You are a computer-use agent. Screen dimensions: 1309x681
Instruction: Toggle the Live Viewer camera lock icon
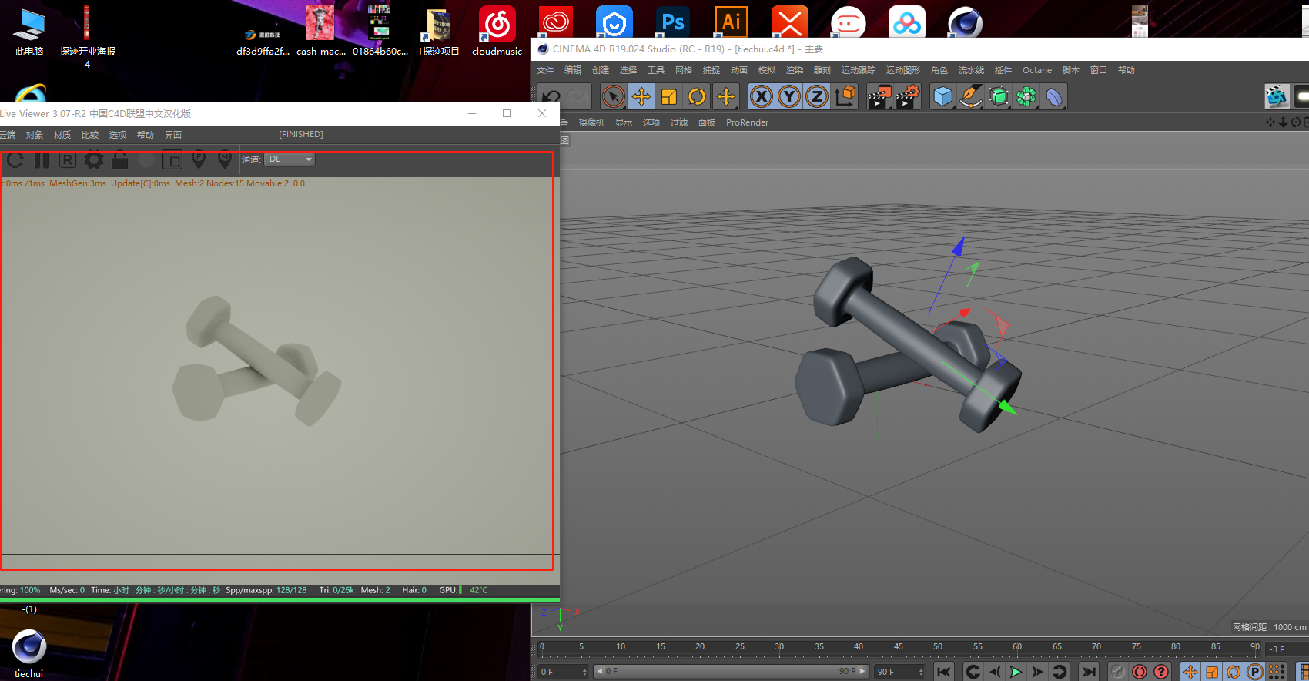pyautogui.click(x=119, y=160)
